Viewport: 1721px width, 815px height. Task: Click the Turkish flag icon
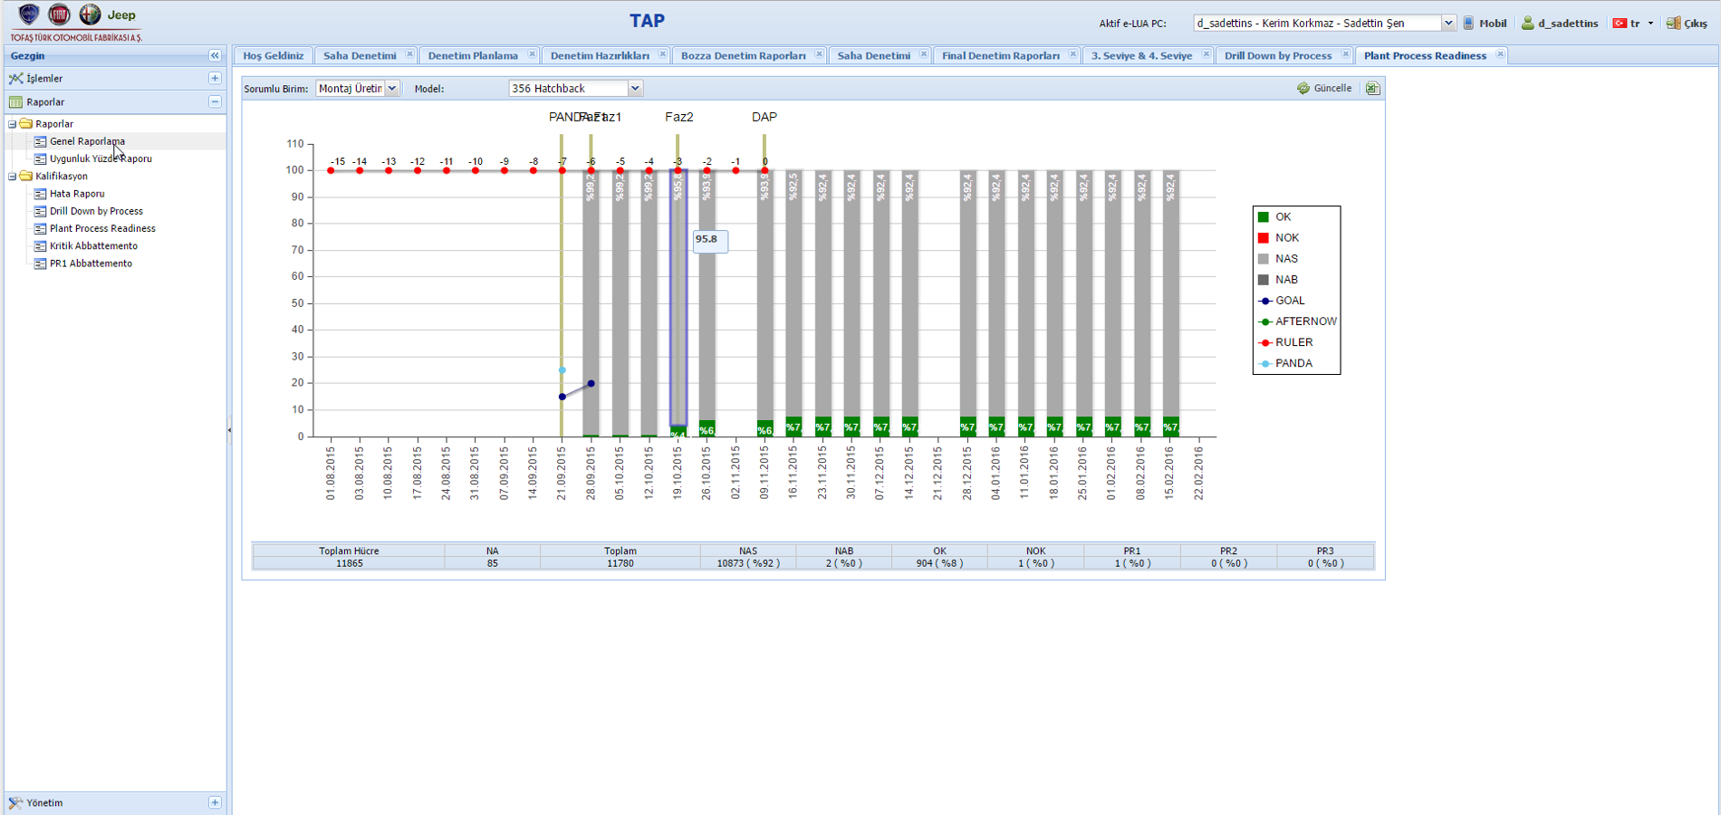[x=1620, y=24]
